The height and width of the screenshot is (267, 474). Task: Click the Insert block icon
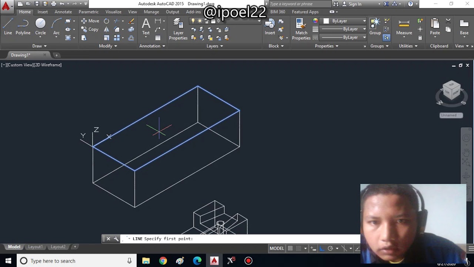coord(270,27)
